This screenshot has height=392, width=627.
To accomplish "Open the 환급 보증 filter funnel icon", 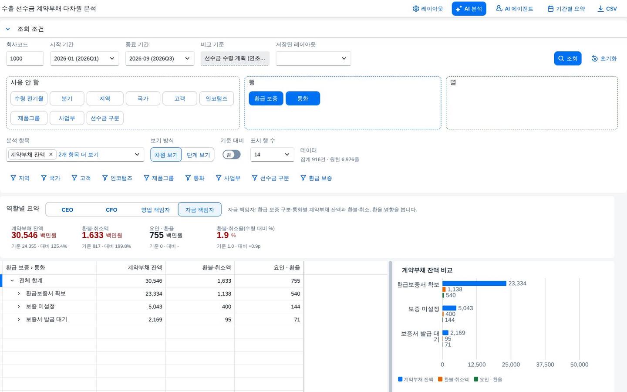I will (303, 178).
